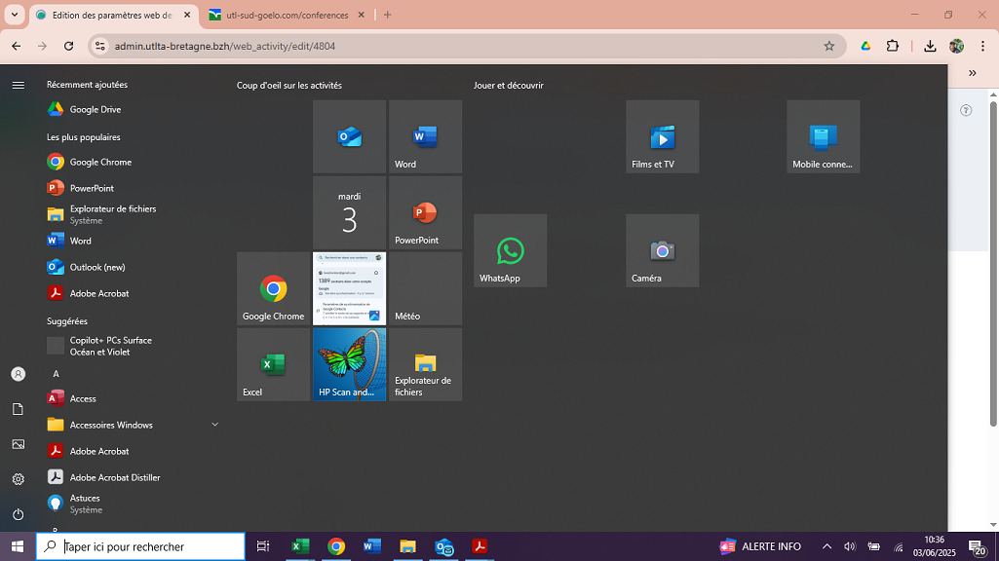Bookmark this page with the star
The width and height of the screenshot is (999, 561).
pos(828,46)
